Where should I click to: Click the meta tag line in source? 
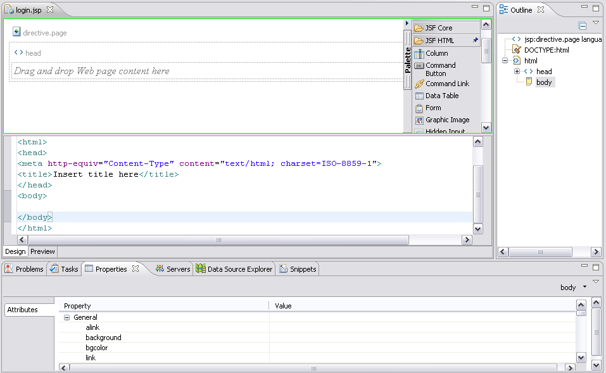point(199,163)
